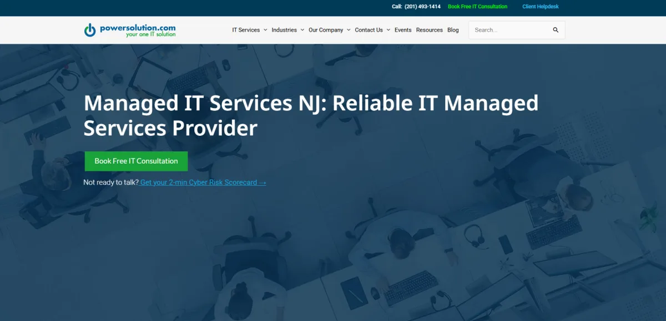Go to the Events page
The height and width of the screenshot is (321, 666).
(403, 30)
